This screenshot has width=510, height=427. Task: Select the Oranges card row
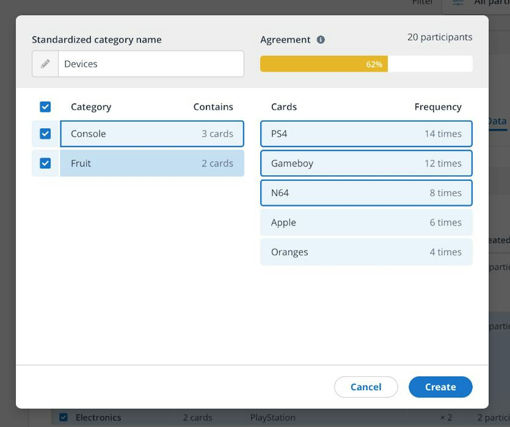(366, 252)
